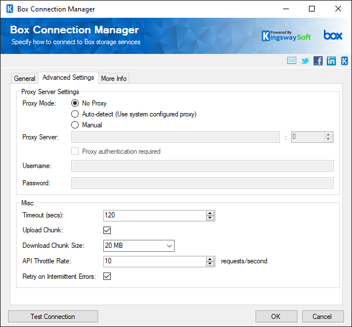This screenshot has width=352, height=327.
Task: Click the KingswaySoft logo in banner
Action: pos(286,36)
